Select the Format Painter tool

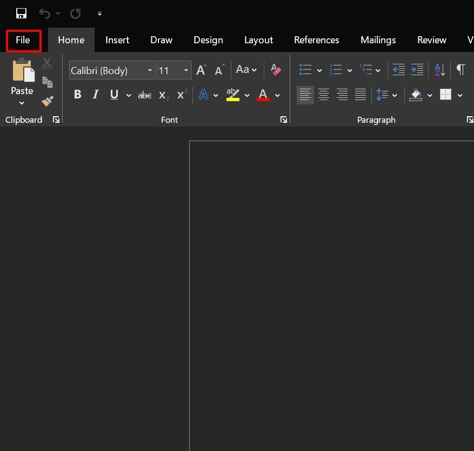pyautogui.click(x=47, y=101)
